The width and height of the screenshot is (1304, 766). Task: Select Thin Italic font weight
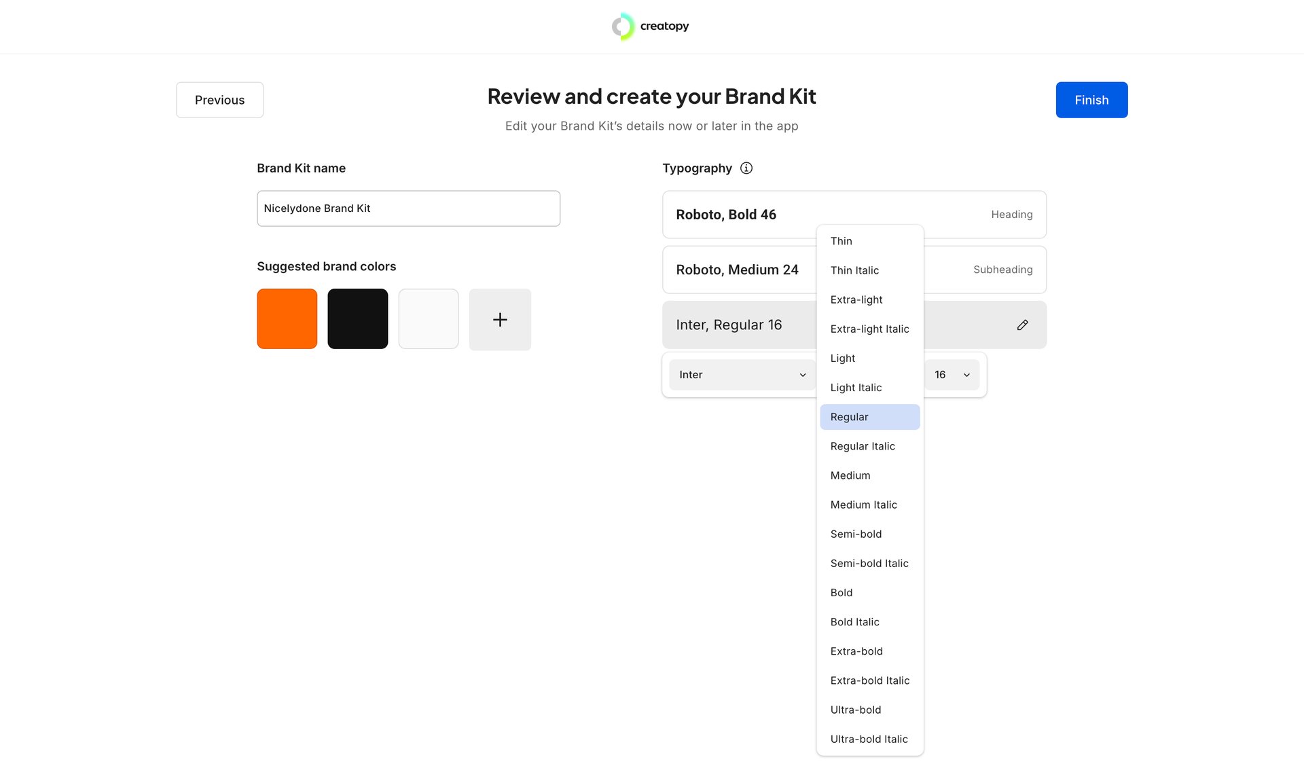pyautogui.click(x=854, y=270)
